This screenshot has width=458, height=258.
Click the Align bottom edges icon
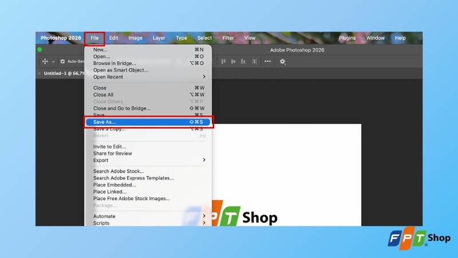tap(243, 61)
